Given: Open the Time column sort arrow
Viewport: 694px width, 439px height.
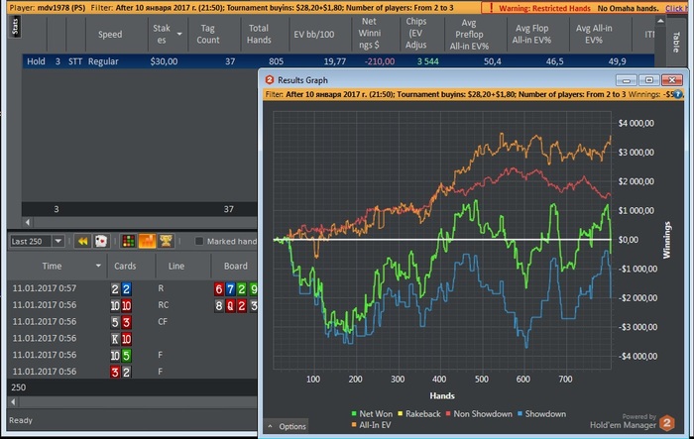Looking at the screenshot, I should [x=98, y=266].
